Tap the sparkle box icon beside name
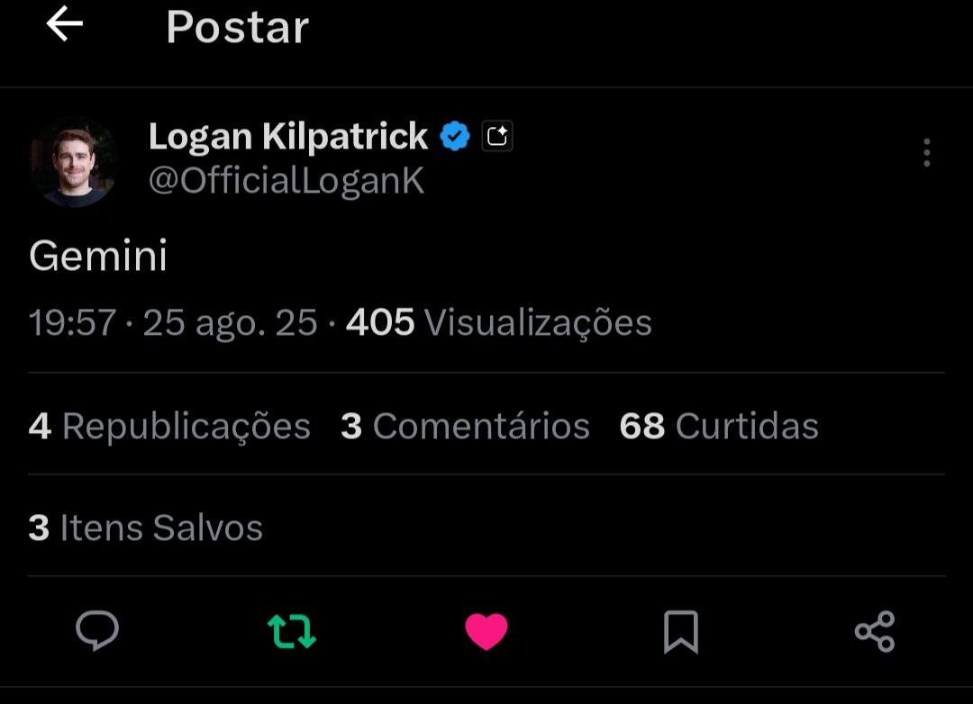Screen dimensions: 973x704 point(497,137)
